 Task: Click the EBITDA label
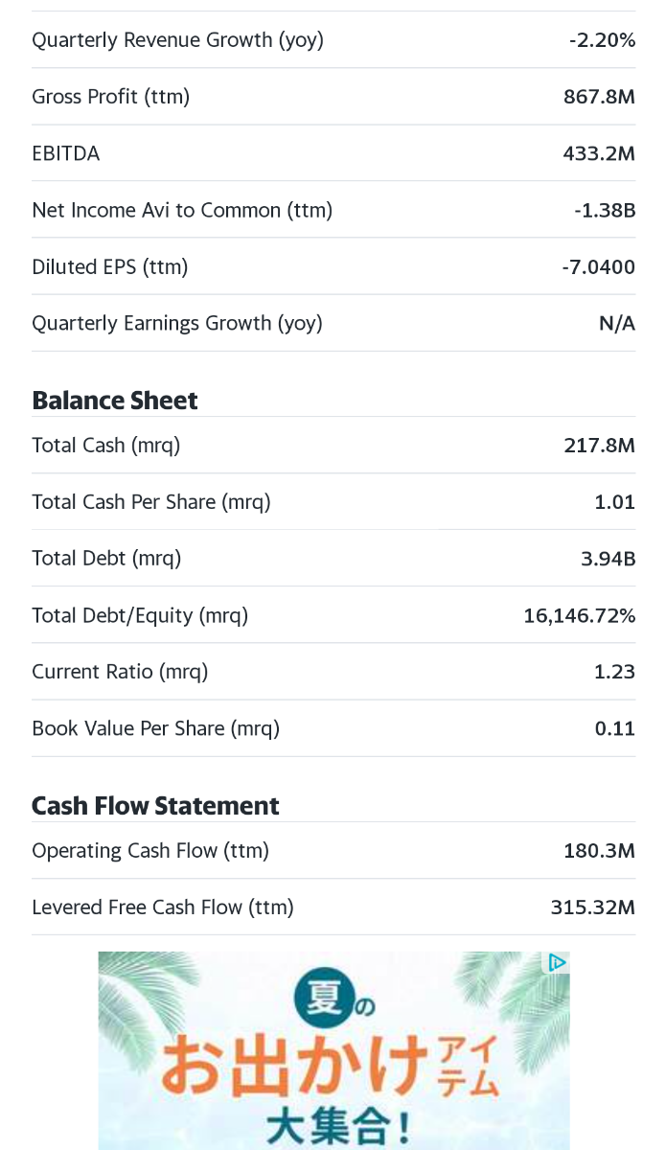tap(66, 153)
